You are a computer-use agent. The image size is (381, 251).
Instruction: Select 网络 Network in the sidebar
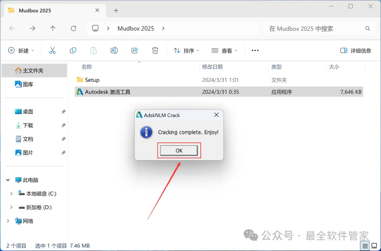[24, 221]
